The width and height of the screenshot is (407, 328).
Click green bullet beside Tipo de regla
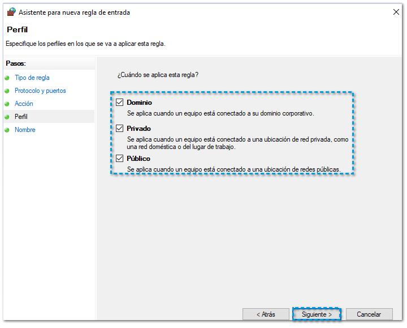7,78
